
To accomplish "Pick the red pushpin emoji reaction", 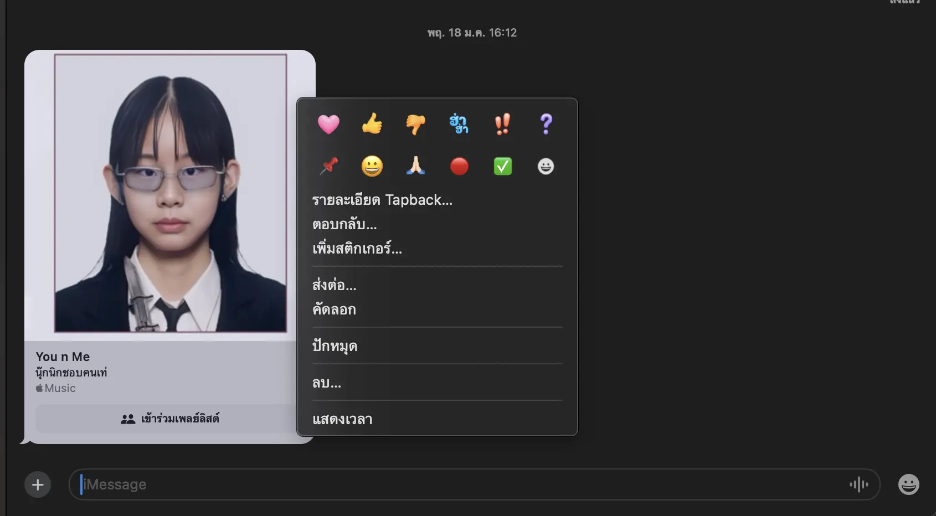I will pos(328,166).
